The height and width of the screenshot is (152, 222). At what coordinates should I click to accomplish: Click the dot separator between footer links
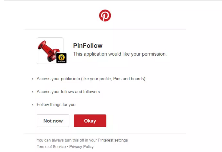click(67, 147)
